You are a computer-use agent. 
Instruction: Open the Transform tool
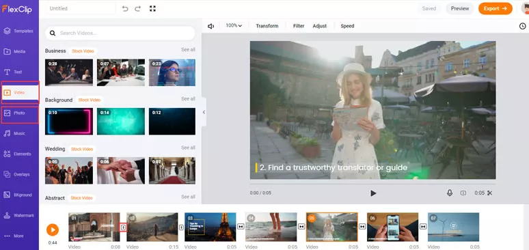267,26
